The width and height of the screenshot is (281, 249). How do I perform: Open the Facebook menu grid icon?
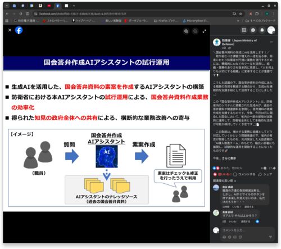pos(244,30)
